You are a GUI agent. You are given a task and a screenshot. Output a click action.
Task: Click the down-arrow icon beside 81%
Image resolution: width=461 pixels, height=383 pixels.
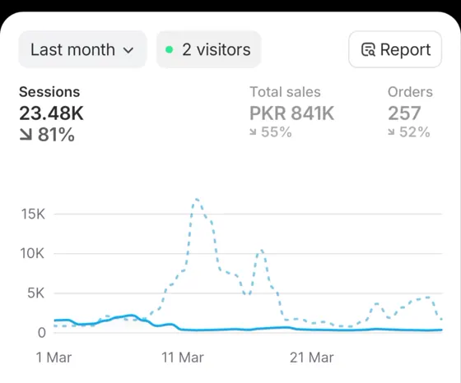click(26, 135)
